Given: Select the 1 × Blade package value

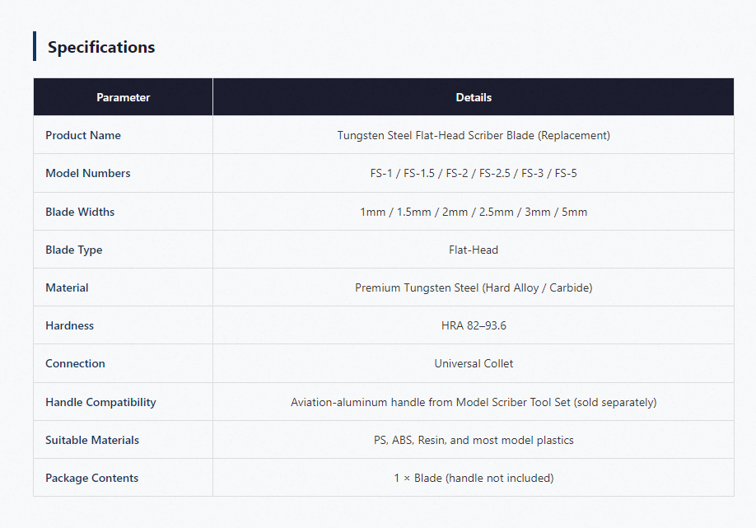Looking at the screenshot, I should (474, 478).
